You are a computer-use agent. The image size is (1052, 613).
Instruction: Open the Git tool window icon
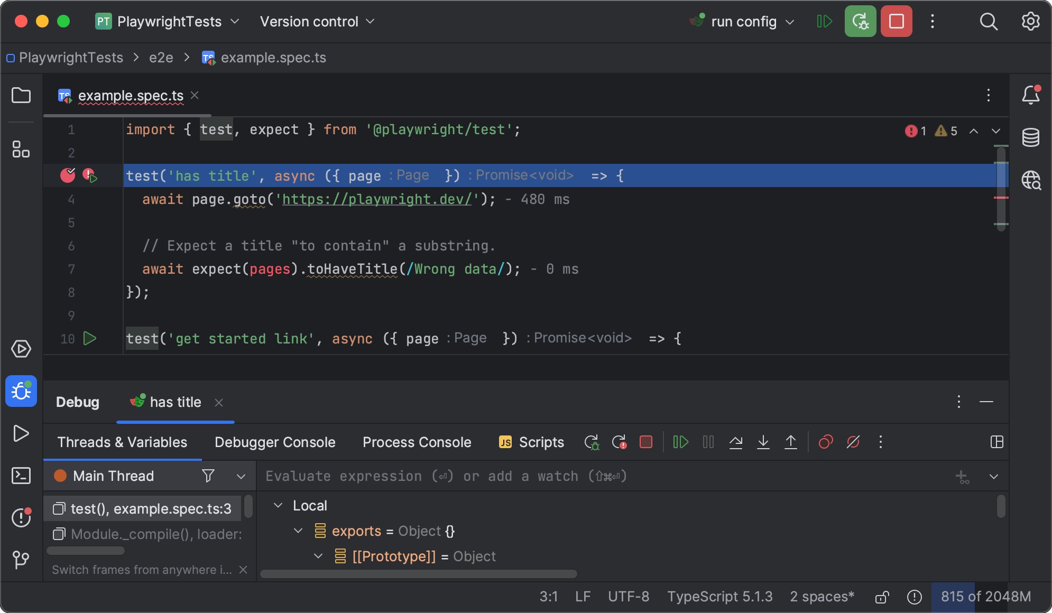tap(21, 559)
